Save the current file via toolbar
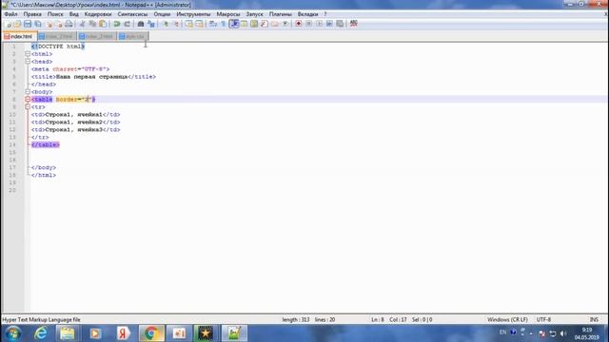 pos(28,24)
